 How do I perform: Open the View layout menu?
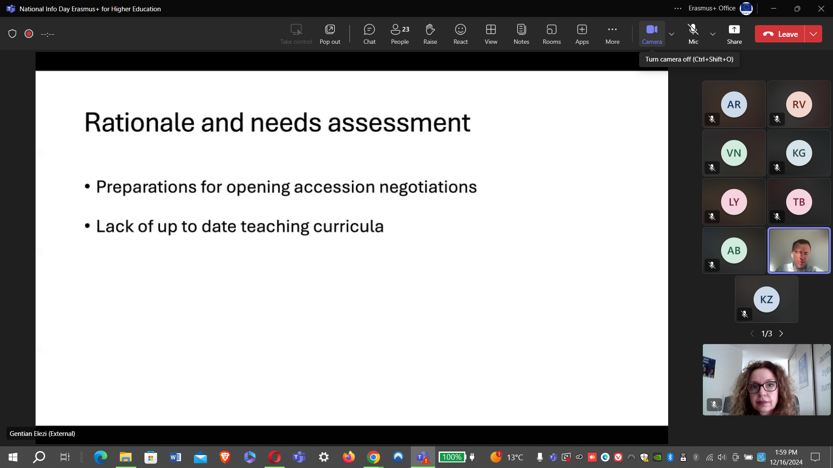tap(491, 34)
